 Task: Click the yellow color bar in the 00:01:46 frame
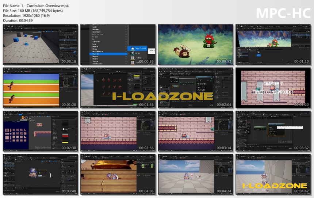[137, 76]
